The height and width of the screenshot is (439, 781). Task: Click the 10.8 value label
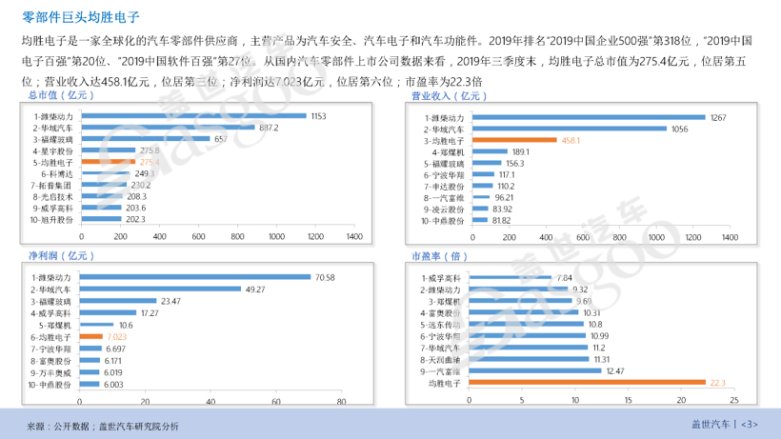point(595,325)
